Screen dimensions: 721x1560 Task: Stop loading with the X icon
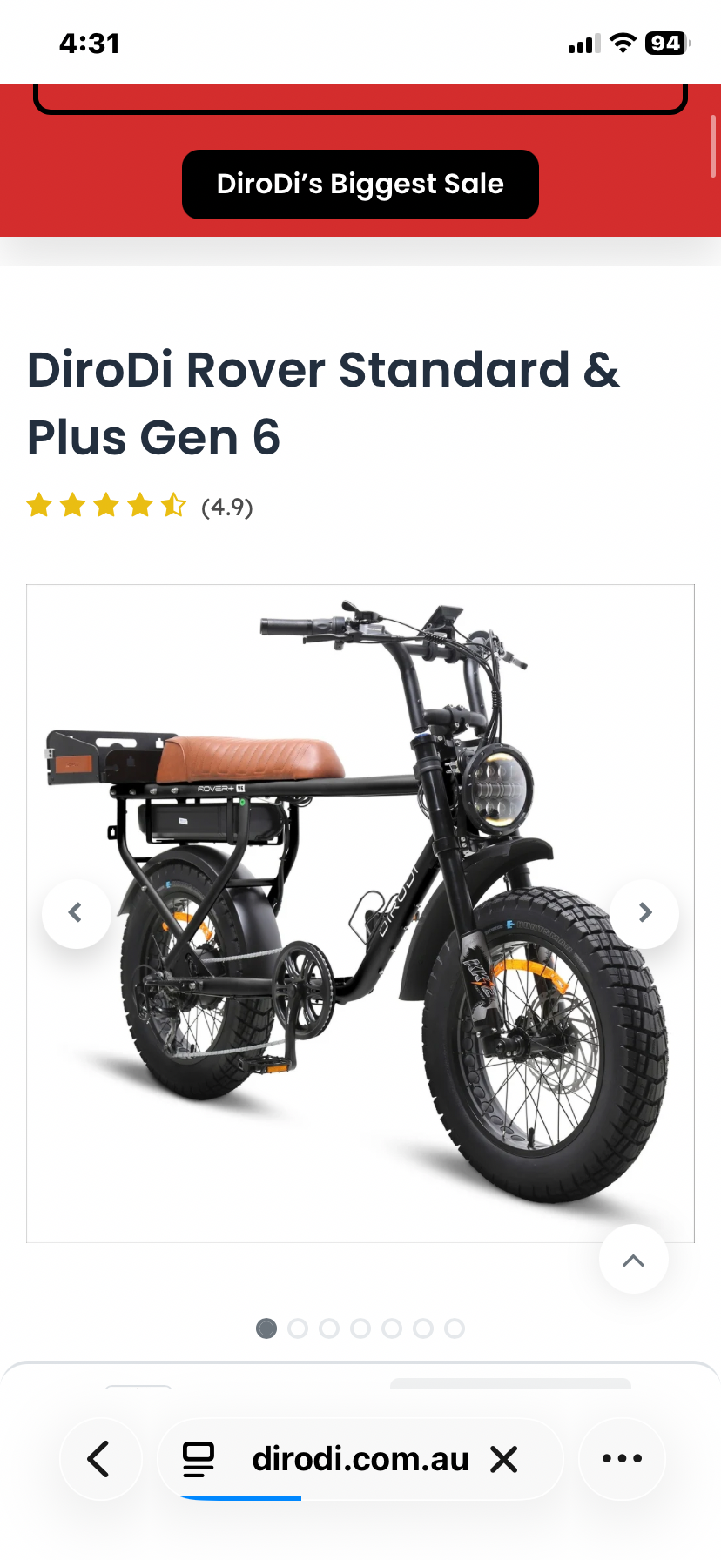pyautogui.click(x=504, y=1459)
